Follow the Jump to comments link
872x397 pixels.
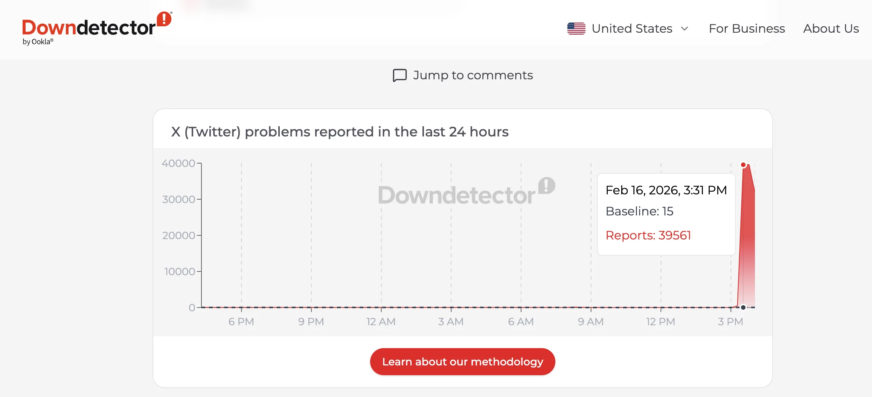(473, 75)
